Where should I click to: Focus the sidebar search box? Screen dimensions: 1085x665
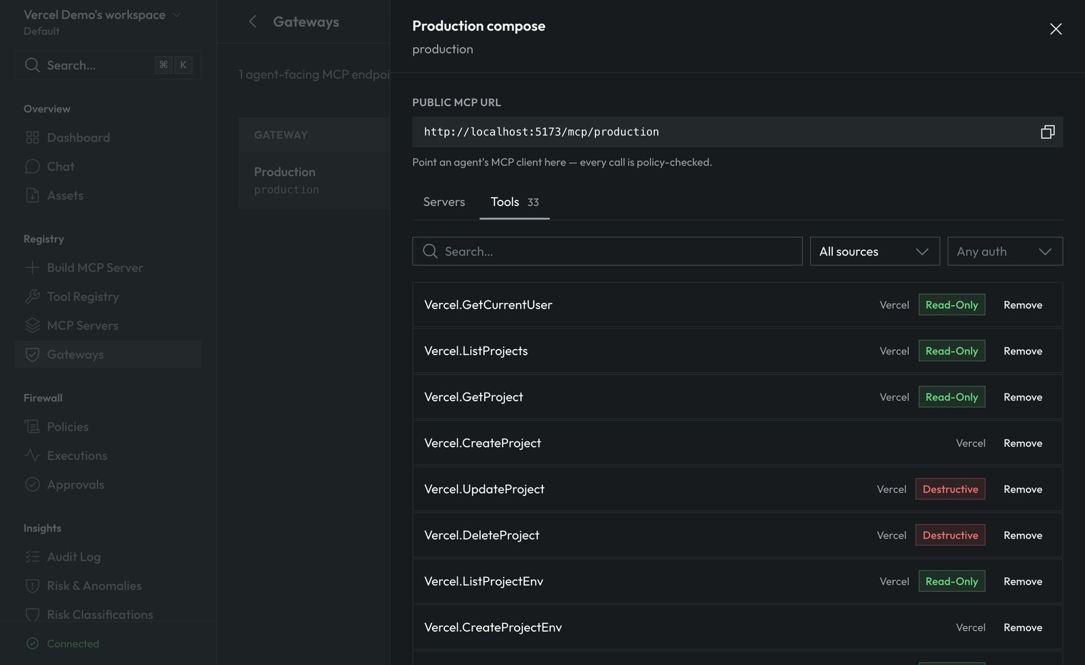[x=108, y=65]
